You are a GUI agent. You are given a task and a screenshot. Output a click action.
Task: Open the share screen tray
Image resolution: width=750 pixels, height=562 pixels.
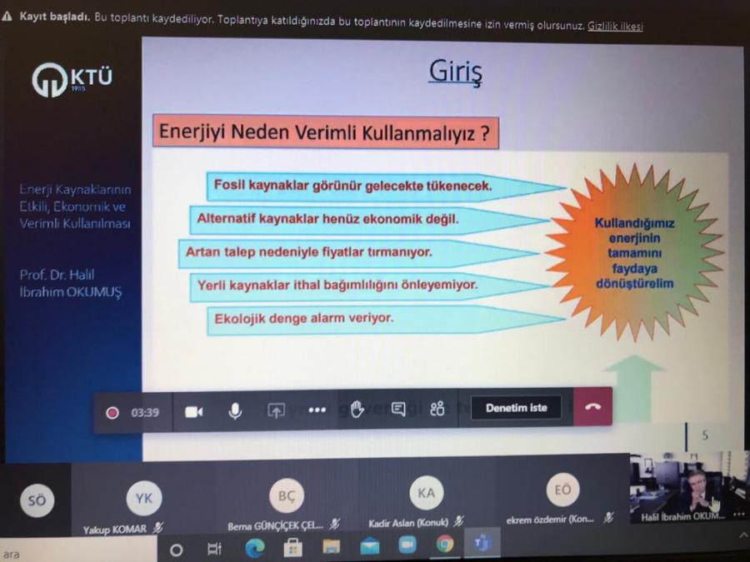276,410
